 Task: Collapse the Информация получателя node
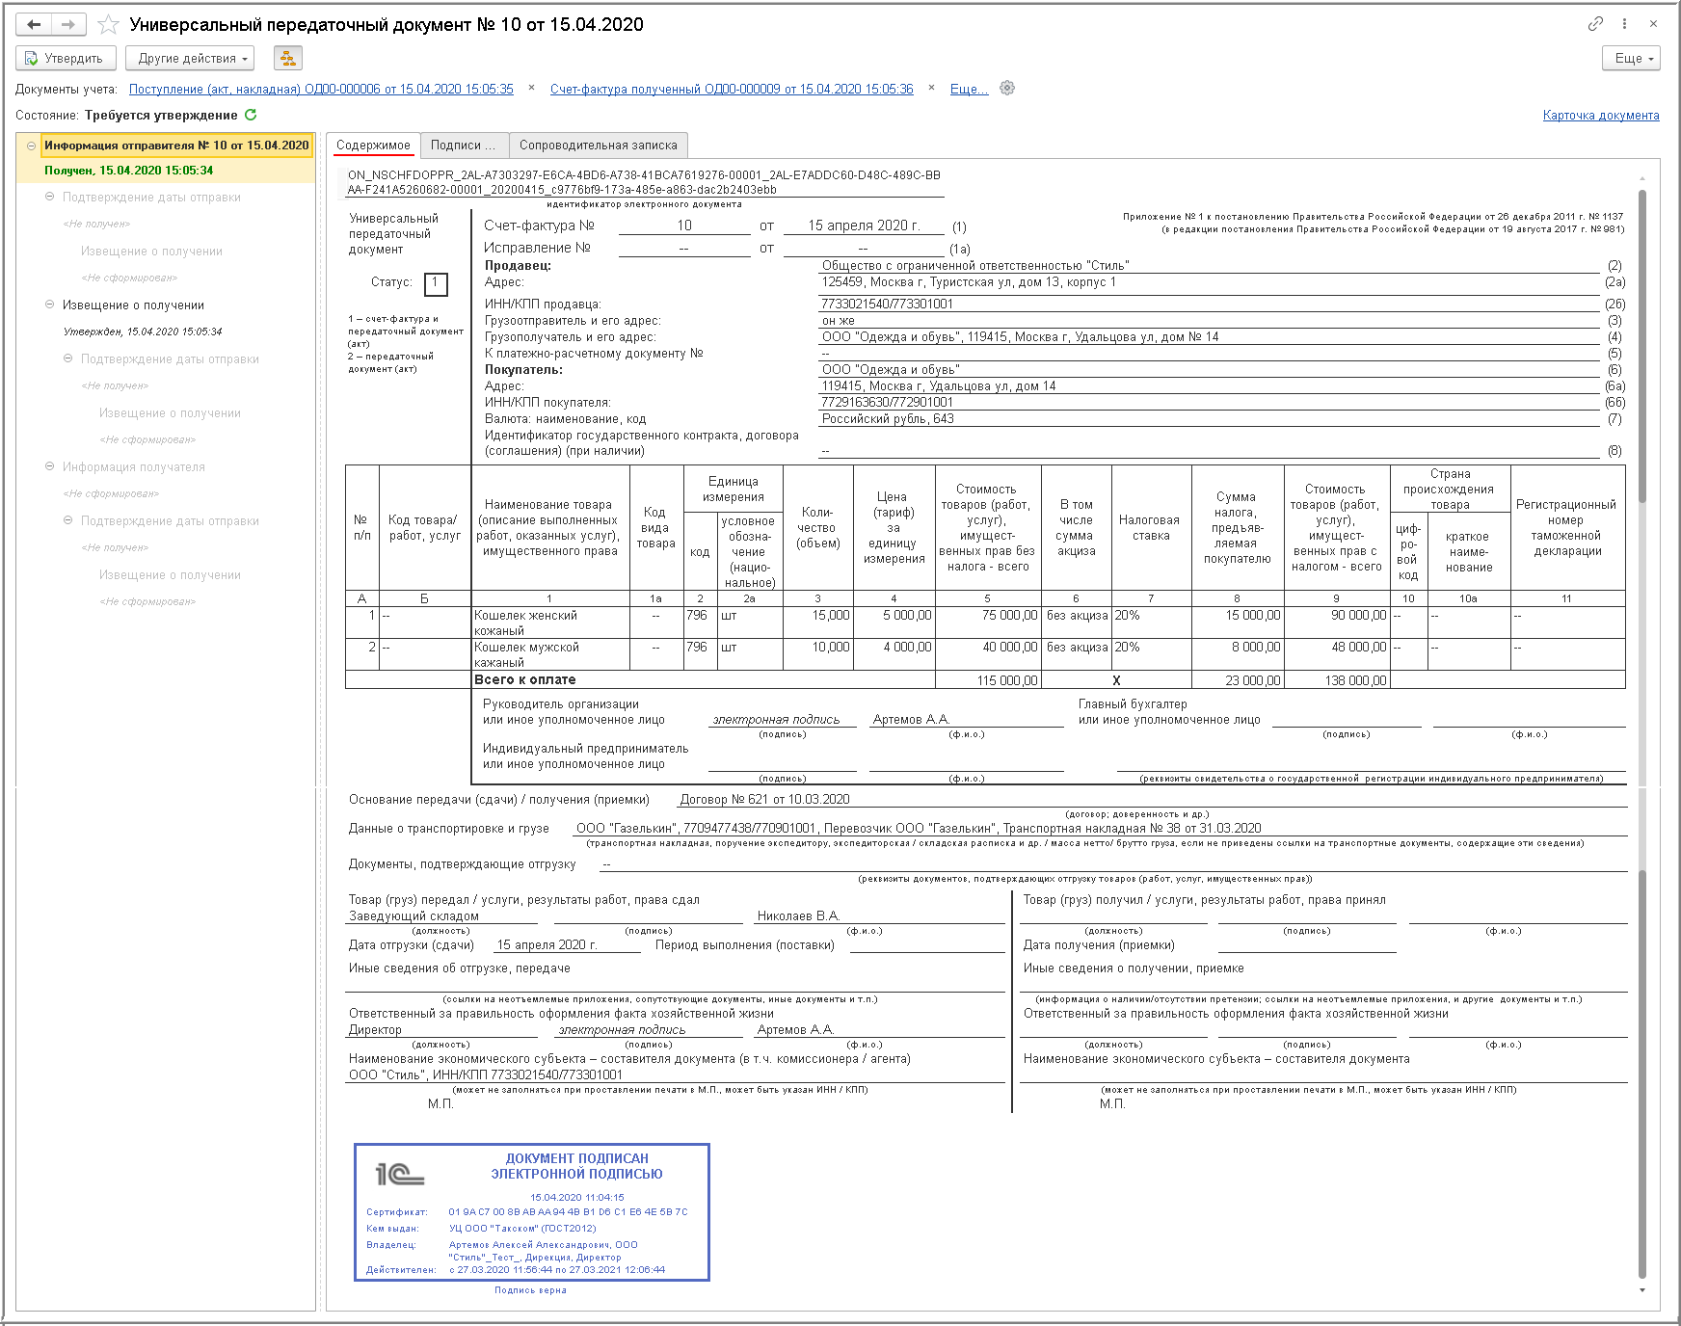click(x=49, y=466)
